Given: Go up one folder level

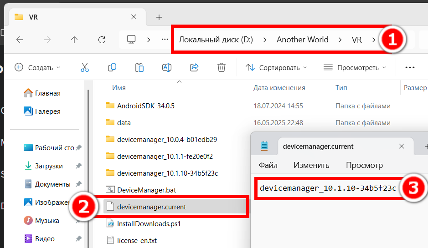Looking at the screenshot, I should (74, 40).
